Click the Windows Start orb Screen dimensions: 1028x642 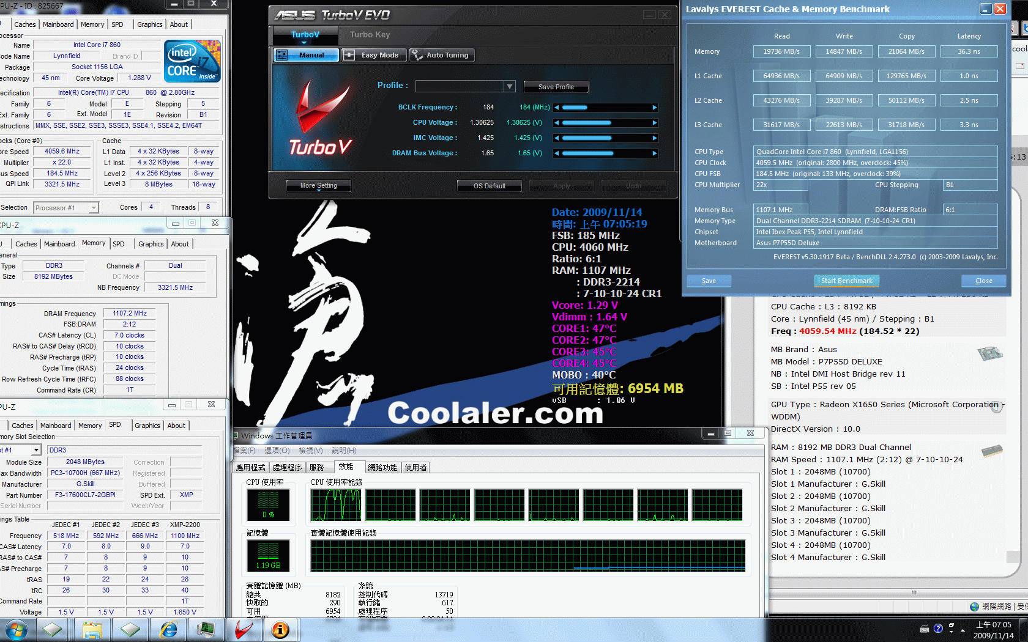click(x=15, y=629)
